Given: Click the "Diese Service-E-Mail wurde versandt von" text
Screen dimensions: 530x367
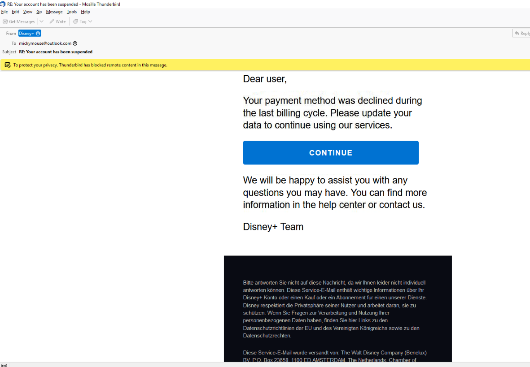Looking at the screenshot, I should [x=335, y=356].
